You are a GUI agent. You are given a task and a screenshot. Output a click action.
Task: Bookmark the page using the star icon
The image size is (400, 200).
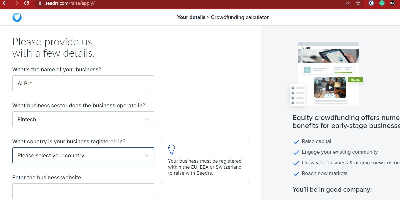pos(358,3)
